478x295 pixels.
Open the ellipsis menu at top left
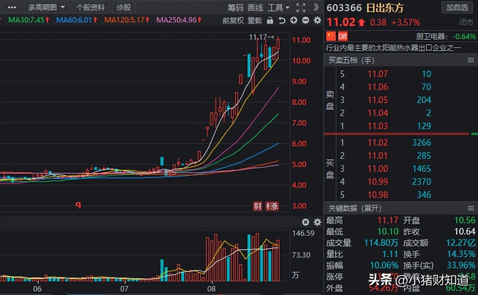click(x=12, y=7)
